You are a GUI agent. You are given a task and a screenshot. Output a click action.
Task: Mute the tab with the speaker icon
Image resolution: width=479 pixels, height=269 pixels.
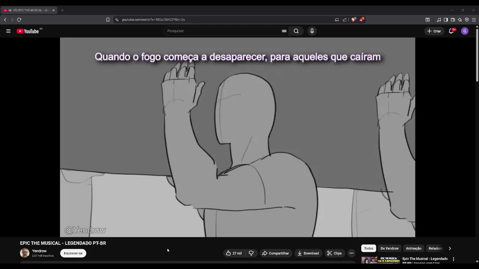coord(9,10)
